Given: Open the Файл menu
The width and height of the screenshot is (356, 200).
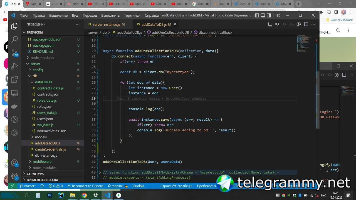Looking at the screenshot, I should tap(24, 15).
